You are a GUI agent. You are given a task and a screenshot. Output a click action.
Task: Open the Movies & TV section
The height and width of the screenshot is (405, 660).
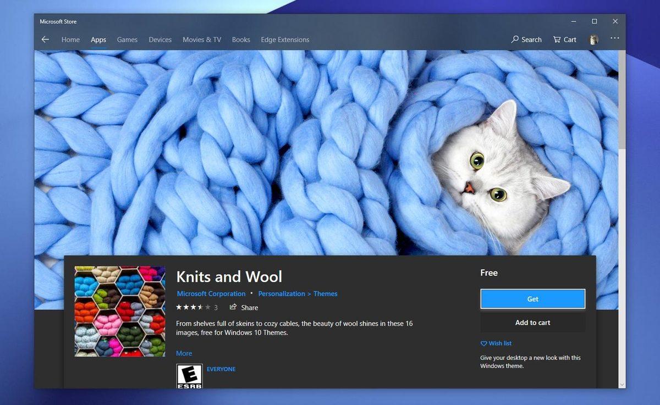[x=201, y=40]
